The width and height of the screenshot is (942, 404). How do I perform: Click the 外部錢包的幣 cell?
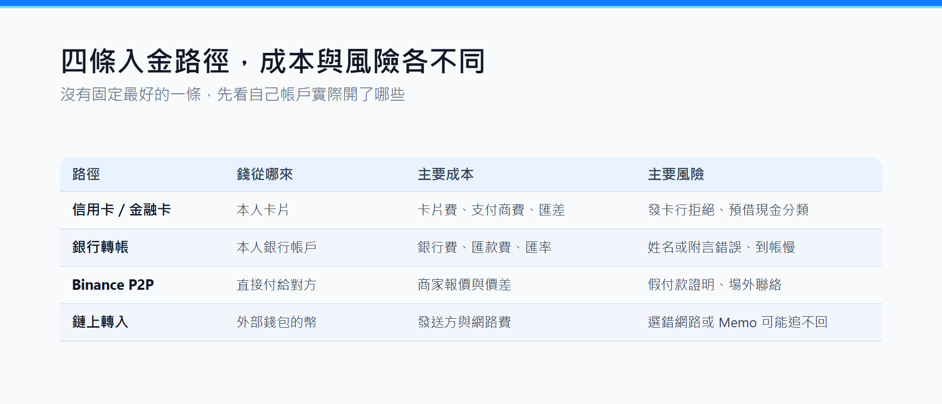pyautogui.click(x=277, y=322)
